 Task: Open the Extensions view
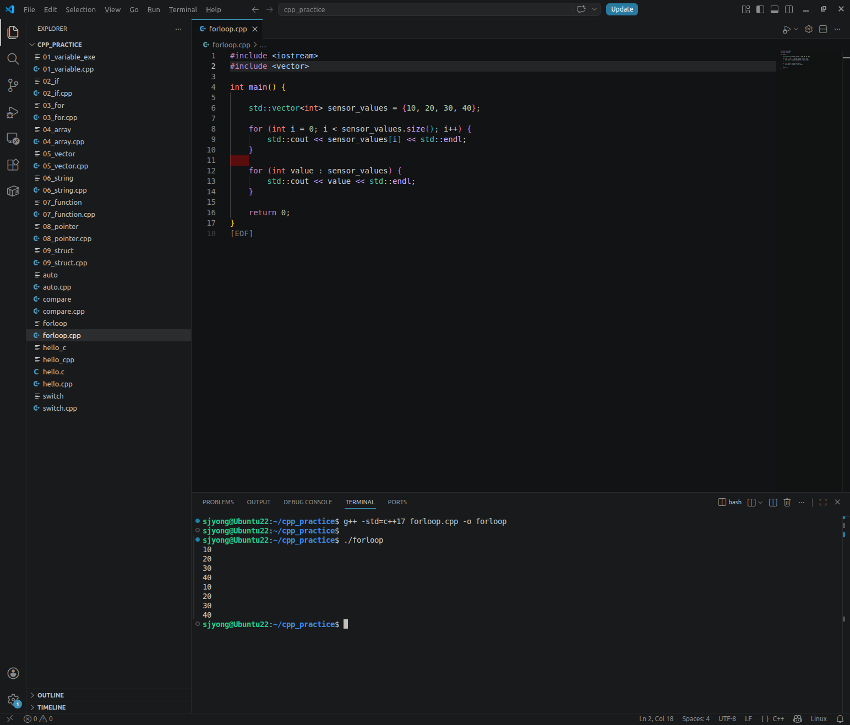point(13,165)
